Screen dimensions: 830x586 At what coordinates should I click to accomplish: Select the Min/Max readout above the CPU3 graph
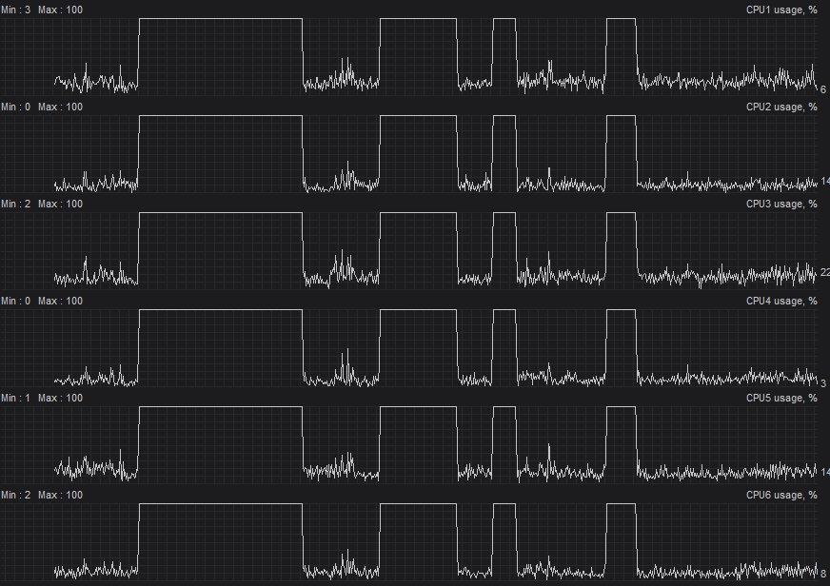point(42,204)
